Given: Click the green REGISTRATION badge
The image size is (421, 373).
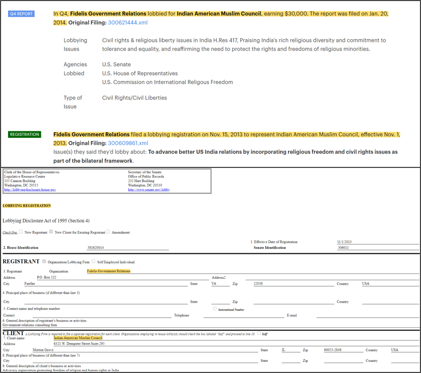Looking at the screenshot, I should [24, 134].
